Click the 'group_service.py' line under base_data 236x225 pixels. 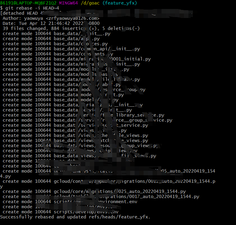click(x=87, y=120)
